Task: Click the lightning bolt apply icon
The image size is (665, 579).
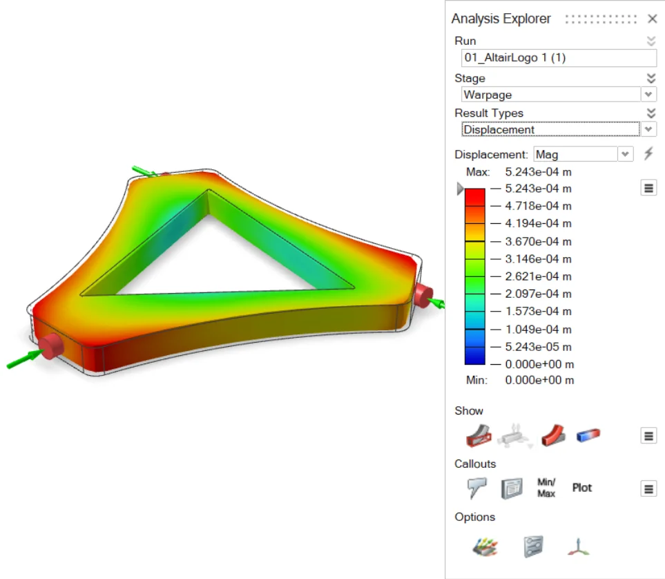Action: click(648, 153)
